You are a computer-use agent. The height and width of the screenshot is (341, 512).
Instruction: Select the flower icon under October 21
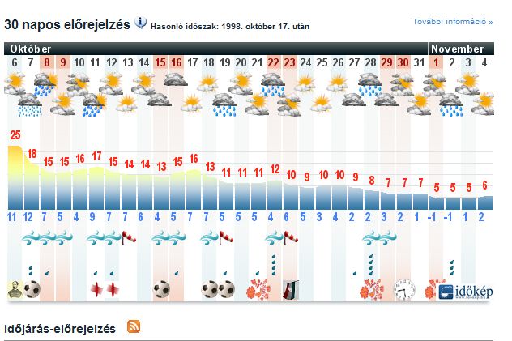tap(258, 289)
